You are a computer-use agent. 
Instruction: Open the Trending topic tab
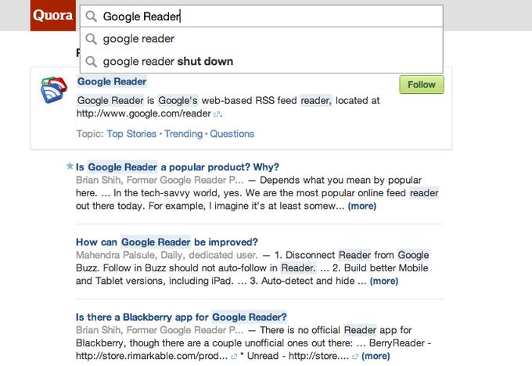click(183, 134)
